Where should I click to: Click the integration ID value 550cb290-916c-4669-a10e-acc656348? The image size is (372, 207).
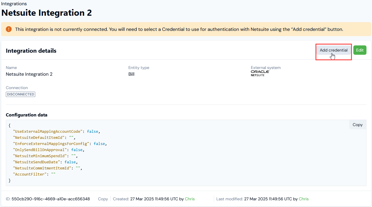51,199
